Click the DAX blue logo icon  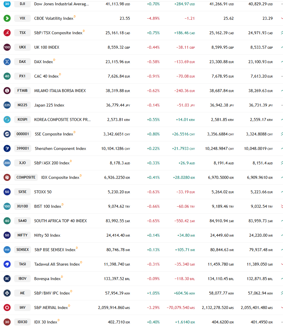coord(7,62)
